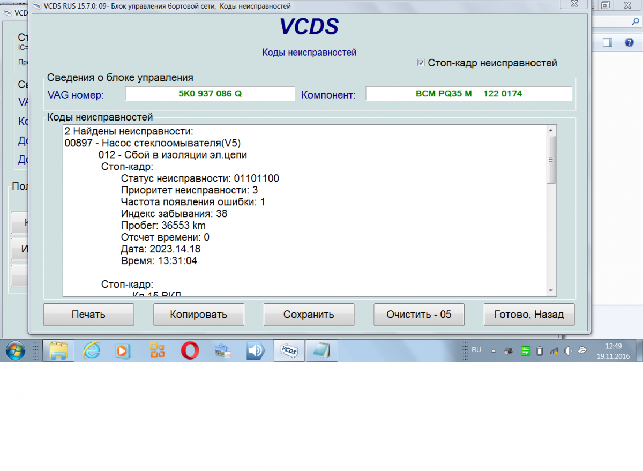Image resolution: width=643 pixels, height=471 pixels.
Task: Open Windows Media Player from the taskbar
Action: [123, 351]
